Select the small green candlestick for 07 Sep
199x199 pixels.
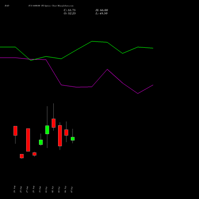tap(73, 139)
